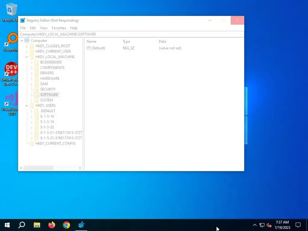Select the SAM key
This screenshot has width=308, height=231.
[x=44, y=84]
